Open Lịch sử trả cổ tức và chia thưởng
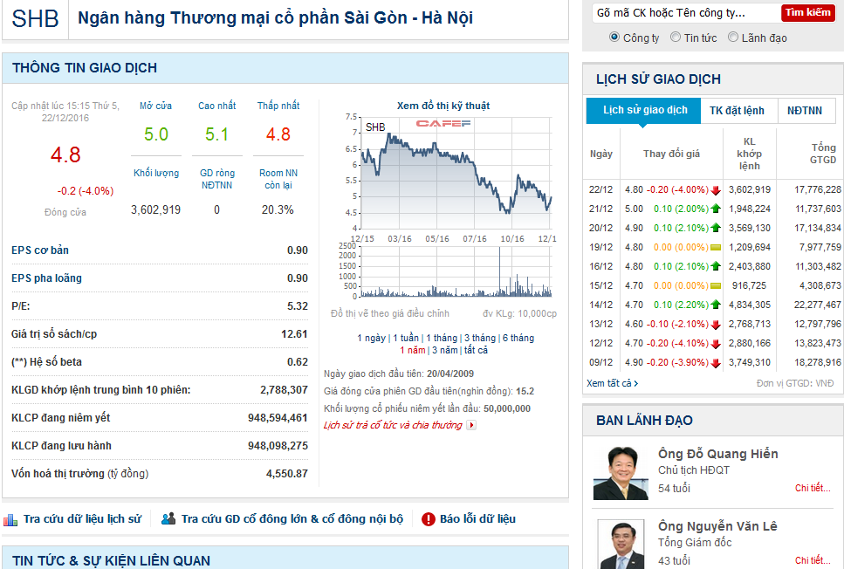Viewport: 844px width, 569px height. [x=393, y=425]
